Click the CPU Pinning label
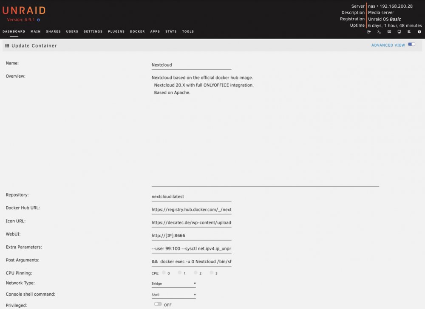Viewport: 425px width, 309px height. pyautogui.click(x=19, y=273)
